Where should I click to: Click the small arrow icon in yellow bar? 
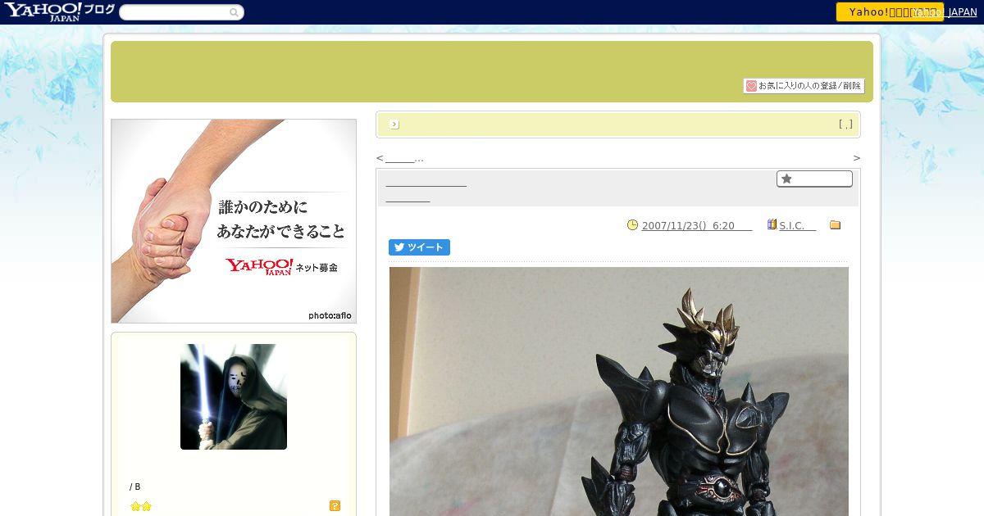coord(394,124)
